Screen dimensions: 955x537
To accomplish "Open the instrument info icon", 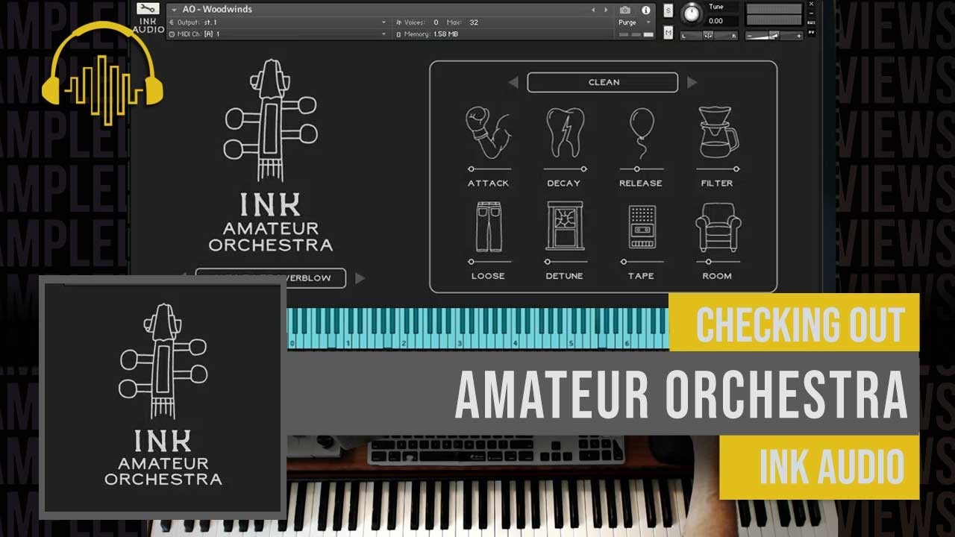I will 646,10.
